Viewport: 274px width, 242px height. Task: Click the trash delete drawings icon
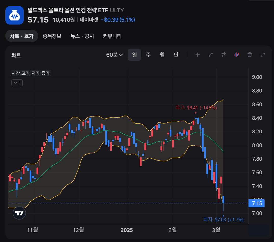[250, 55]
